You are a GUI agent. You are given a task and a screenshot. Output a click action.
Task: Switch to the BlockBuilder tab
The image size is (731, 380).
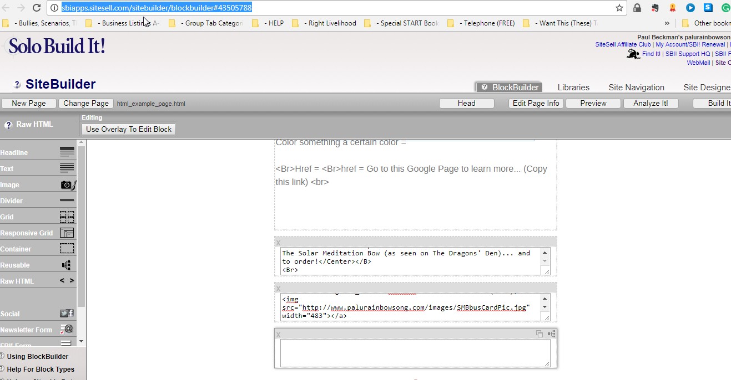(509, 88)
